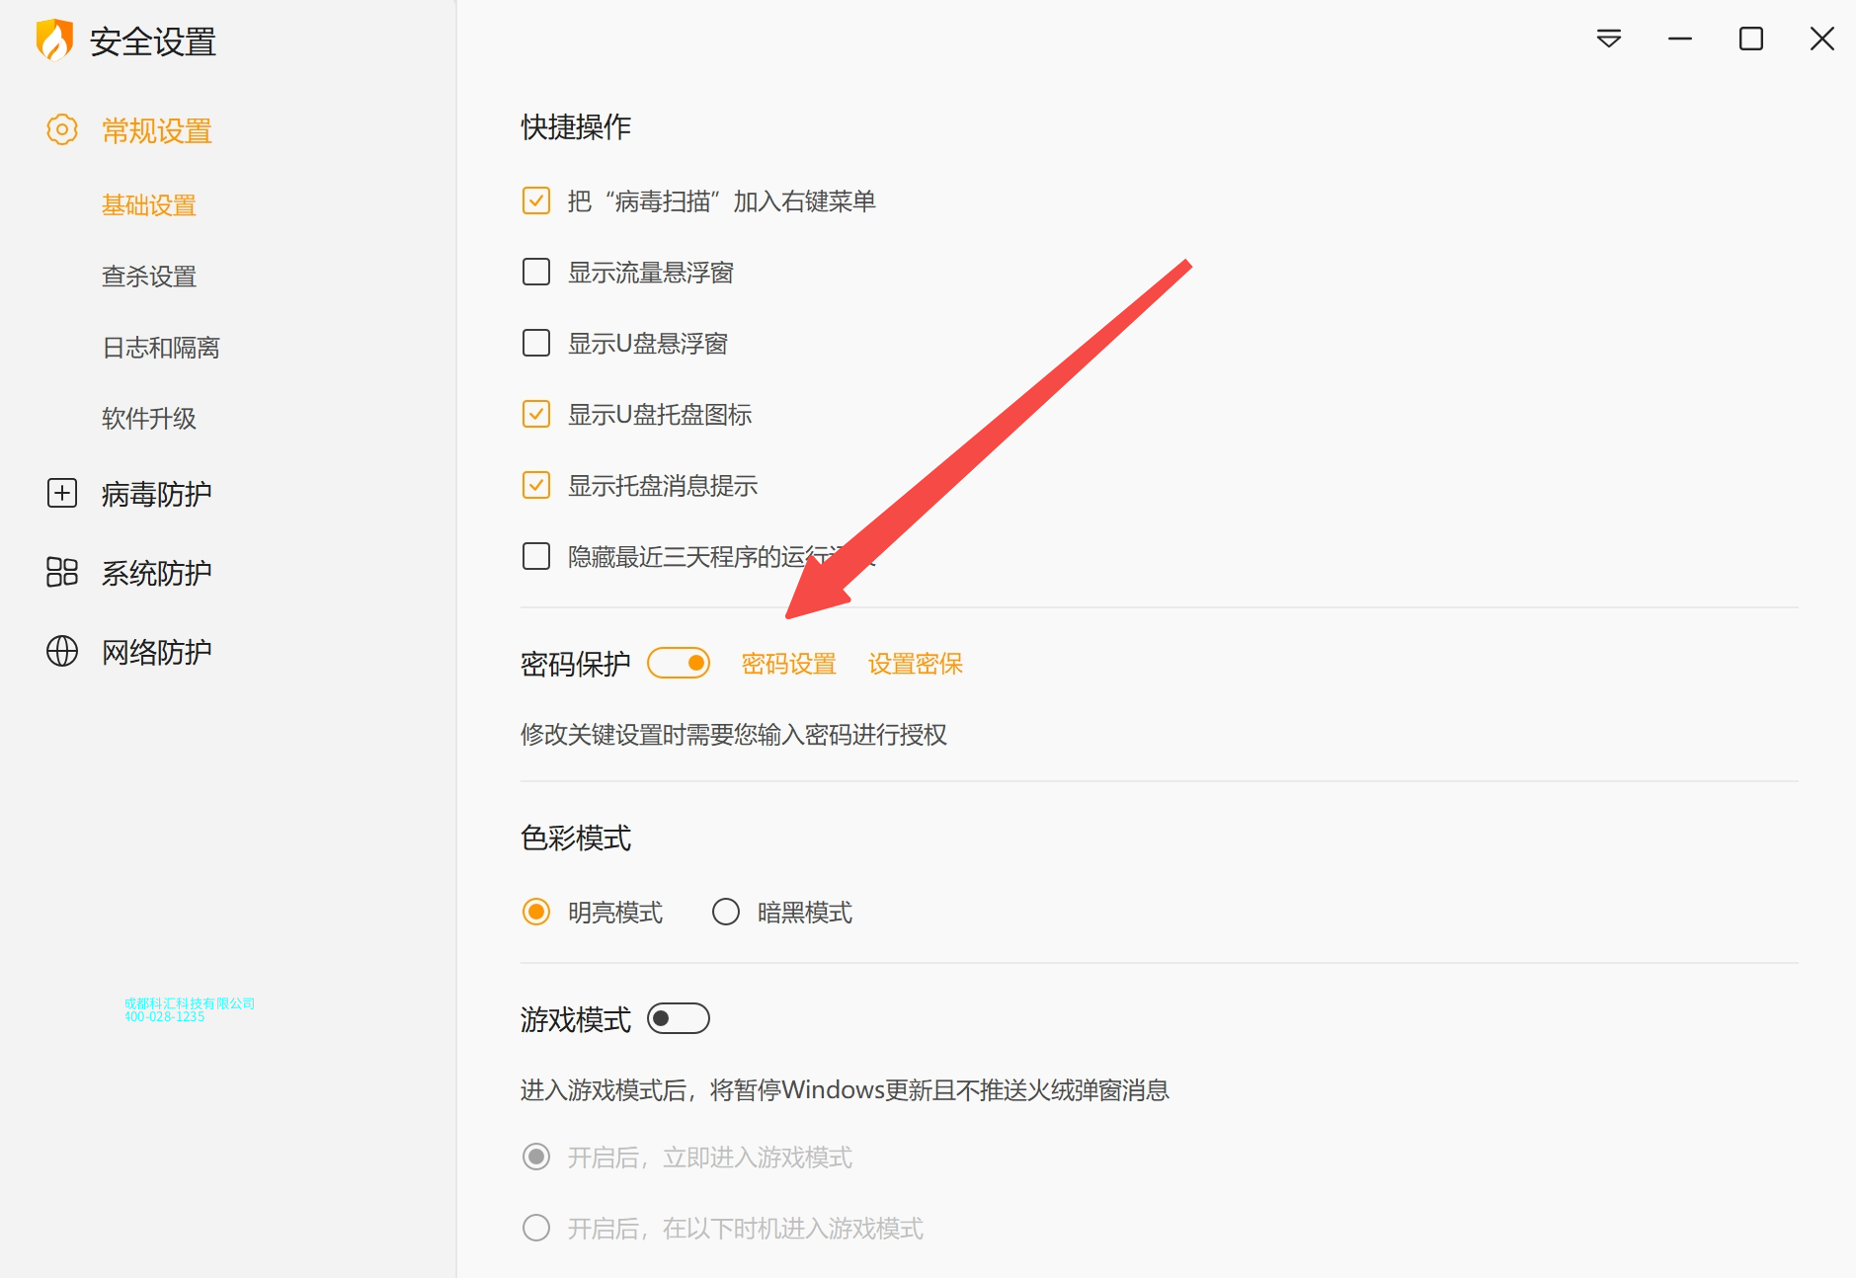
Task: Minimize the settings window
Action: coord(1680,39)
